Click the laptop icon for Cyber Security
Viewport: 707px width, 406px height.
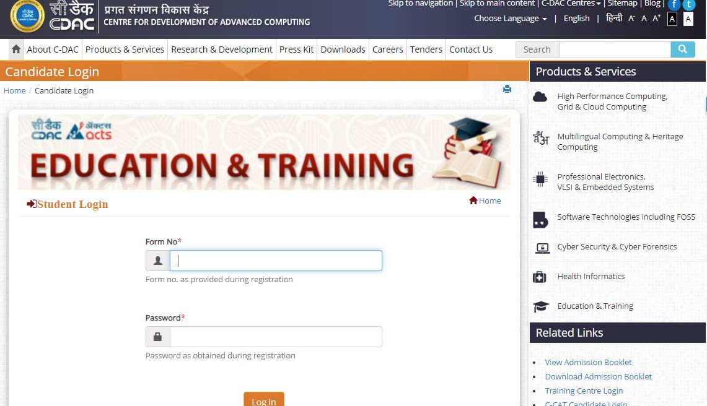coord(542,248)
